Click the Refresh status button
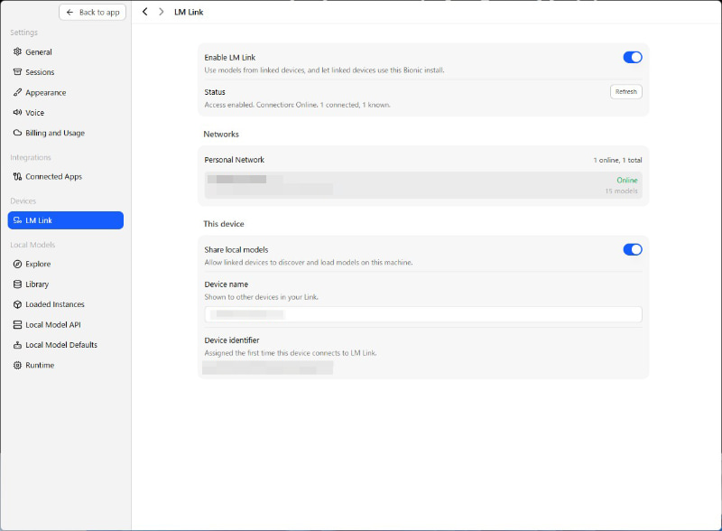This screenshot has width=722, height=531. pyautogui.click(x=625, y=92)
